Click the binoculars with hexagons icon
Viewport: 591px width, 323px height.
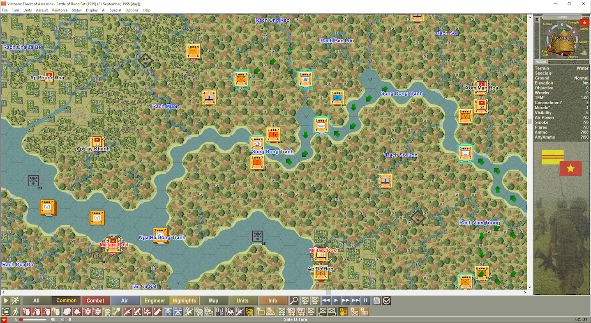pyautogui.click(x=230, y=312)
